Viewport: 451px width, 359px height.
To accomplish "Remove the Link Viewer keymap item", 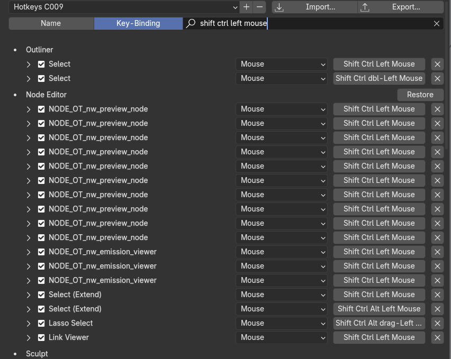I will [x=437, y=337].
